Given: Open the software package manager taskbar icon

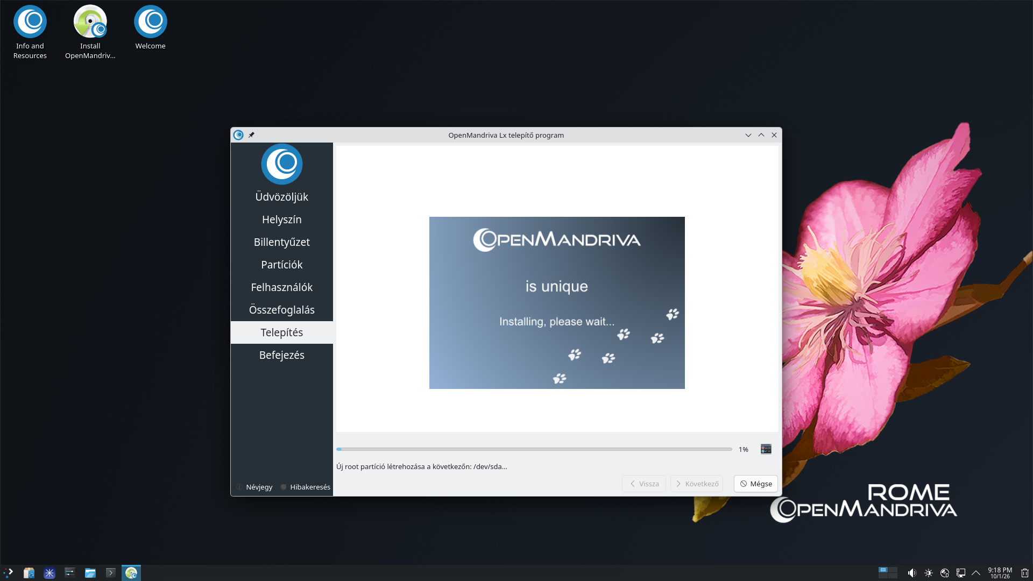Looking at the screenshot, I should (x=29, y=573).
